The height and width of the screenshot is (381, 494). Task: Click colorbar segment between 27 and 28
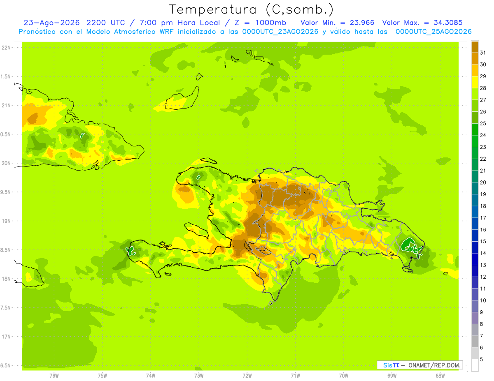(475, 94)
